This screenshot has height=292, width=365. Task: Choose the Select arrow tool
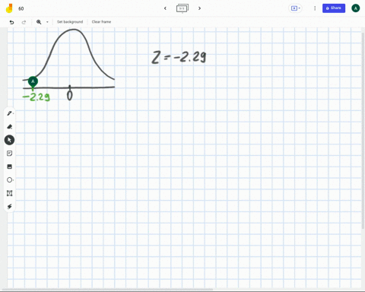pyautogui.click(x=9, y=140)
